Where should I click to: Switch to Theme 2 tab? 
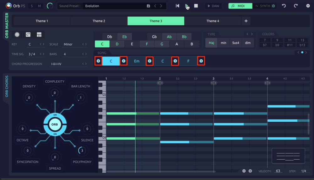pos(99,21)
